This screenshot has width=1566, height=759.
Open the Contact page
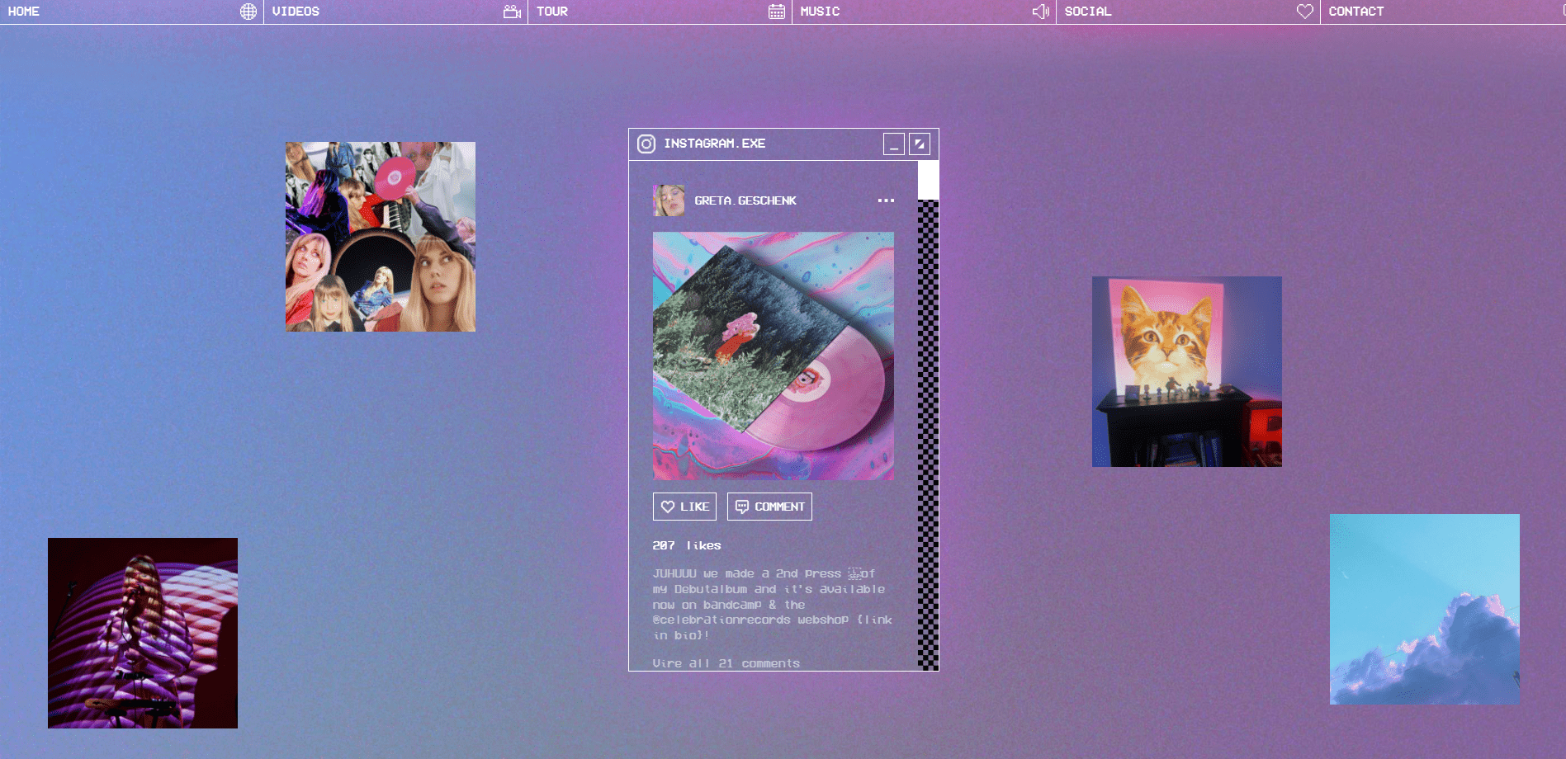pyautogui.click(x=1355, y=12)
